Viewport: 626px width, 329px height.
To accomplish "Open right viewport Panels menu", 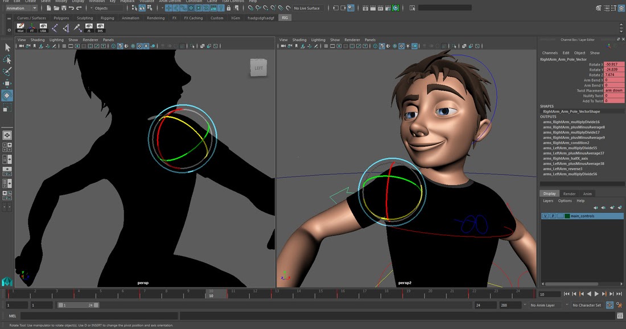I will point(370,40).
